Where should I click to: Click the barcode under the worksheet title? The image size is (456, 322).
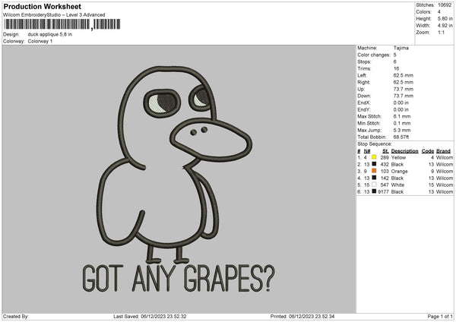[x=62, y=24]
